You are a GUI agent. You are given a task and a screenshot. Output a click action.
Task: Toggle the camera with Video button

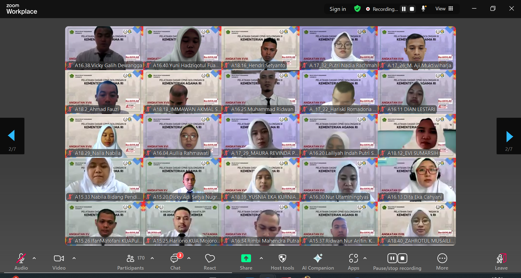coord(59,262)
